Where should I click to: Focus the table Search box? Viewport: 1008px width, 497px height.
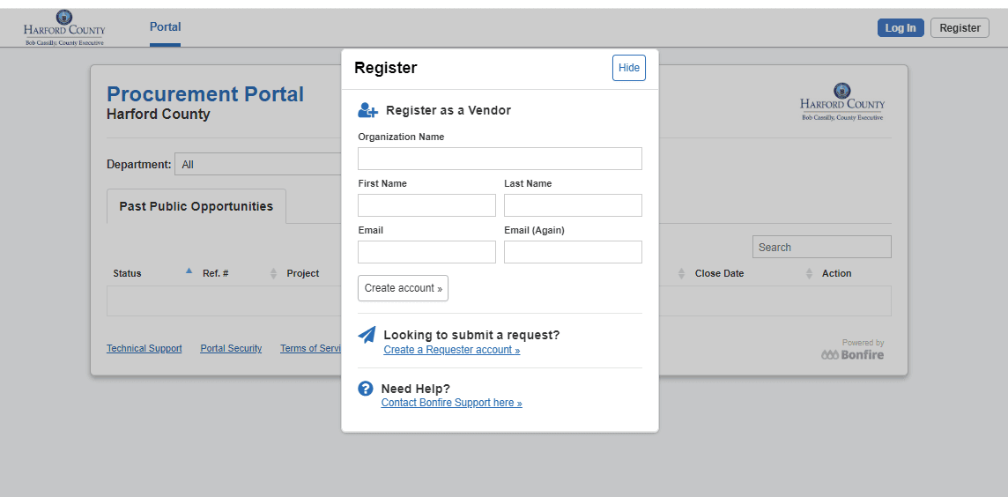821,247
